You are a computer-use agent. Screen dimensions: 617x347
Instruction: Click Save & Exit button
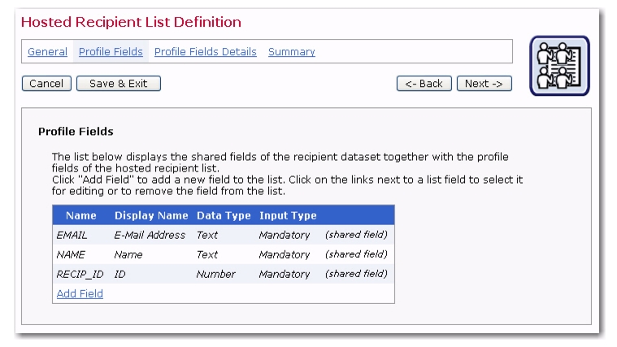click(119, 84)
